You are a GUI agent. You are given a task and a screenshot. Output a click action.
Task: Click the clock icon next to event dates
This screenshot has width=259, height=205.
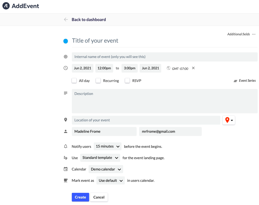65,68
